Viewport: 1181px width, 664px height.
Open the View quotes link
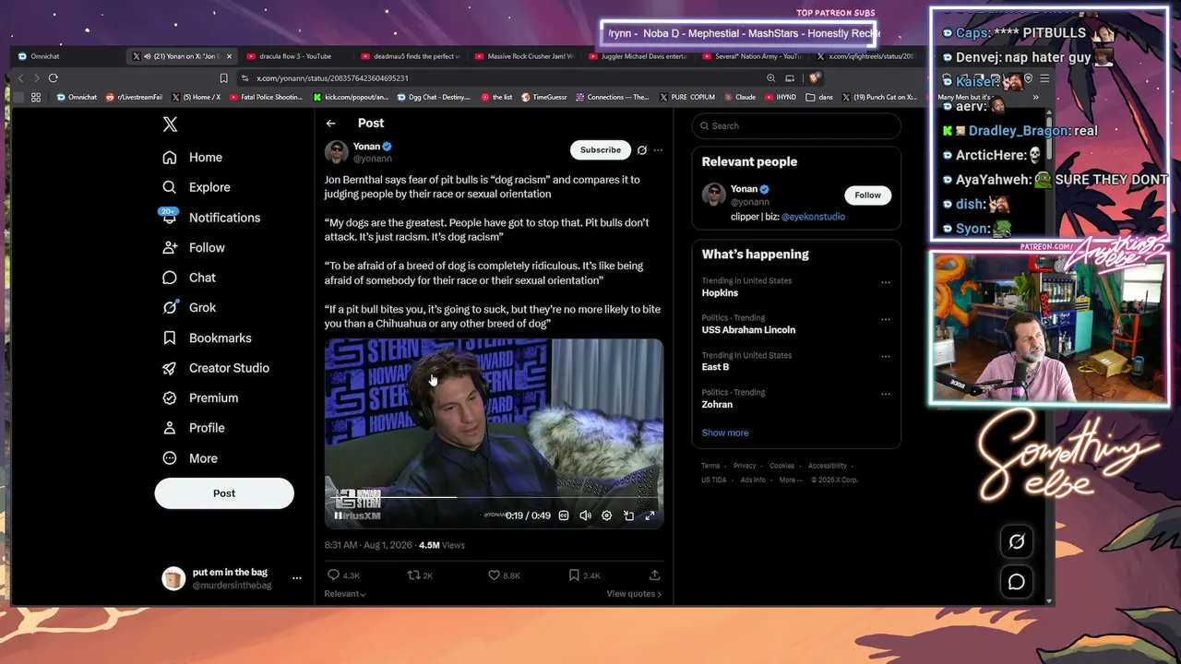tap(634, 594)
